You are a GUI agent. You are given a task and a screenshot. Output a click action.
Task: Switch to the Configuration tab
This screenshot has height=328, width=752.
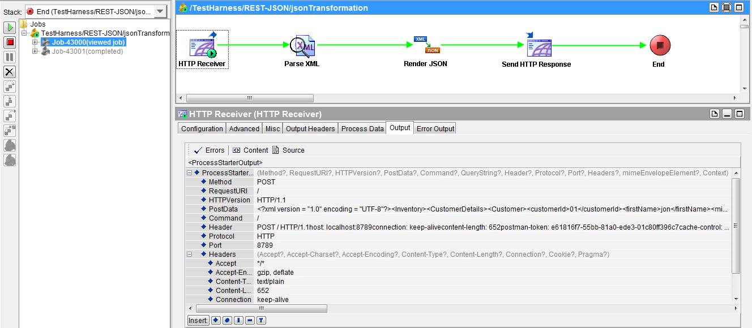pos(202,128)
